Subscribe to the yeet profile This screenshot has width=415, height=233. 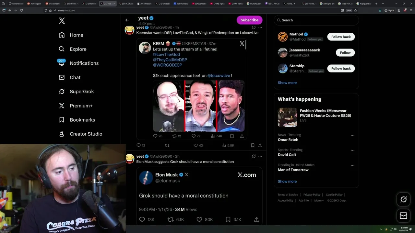click(249, 20)
